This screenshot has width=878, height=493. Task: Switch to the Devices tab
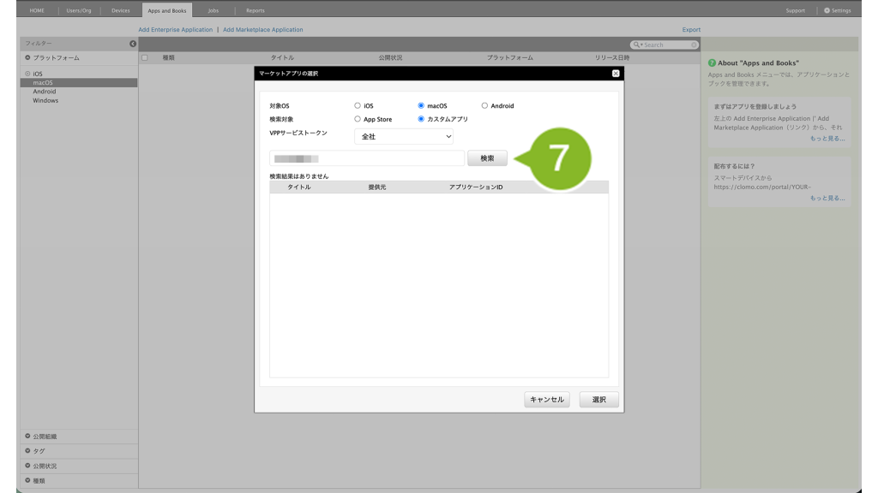(120, 10)
